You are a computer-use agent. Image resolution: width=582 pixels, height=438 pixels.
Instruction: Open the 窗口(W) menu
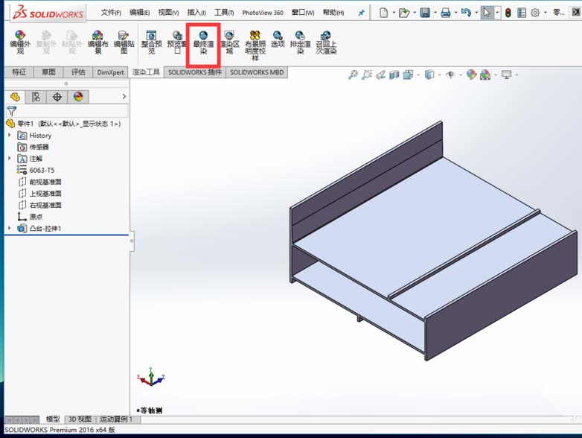pos(303,13)
